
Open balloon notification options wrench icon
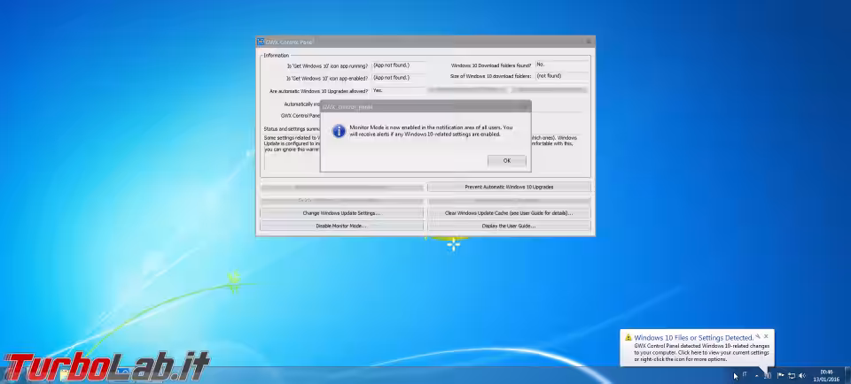(x=758, y=336)
